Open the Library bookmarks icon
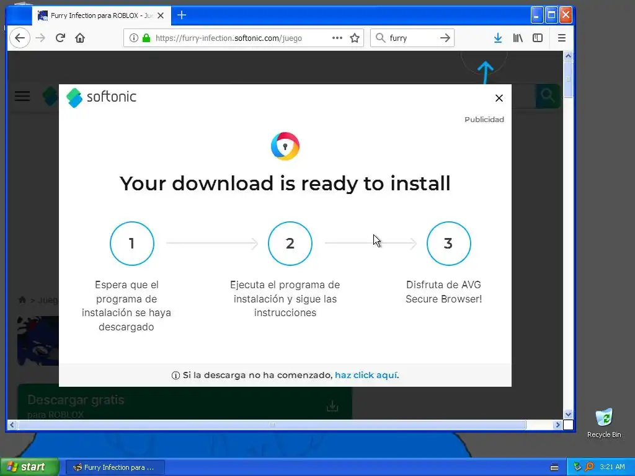635x476 pixels. coord(518,38)
